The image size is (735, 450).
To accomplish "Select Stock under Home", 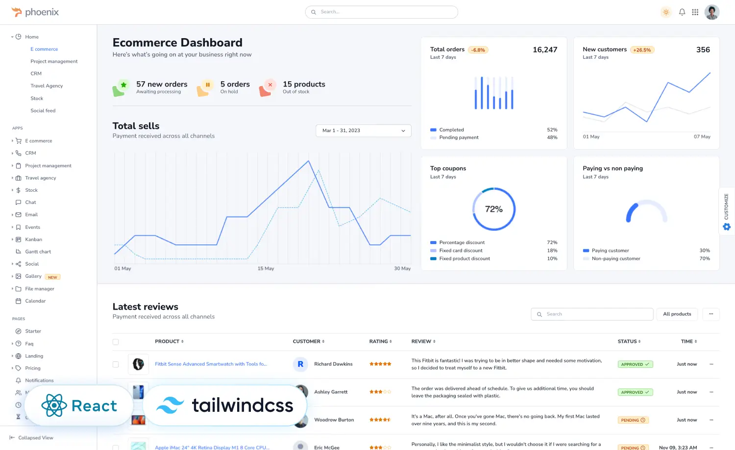I will point(37,98).
